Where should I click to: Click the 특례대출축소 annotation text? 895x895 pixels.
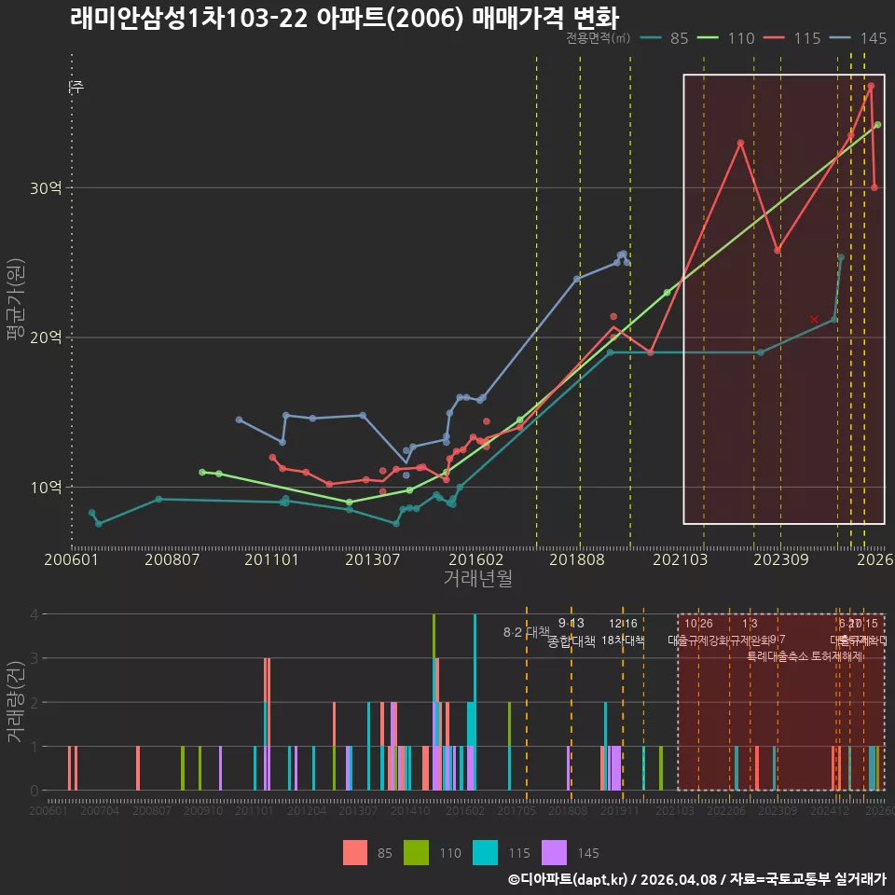pos(778,656)
